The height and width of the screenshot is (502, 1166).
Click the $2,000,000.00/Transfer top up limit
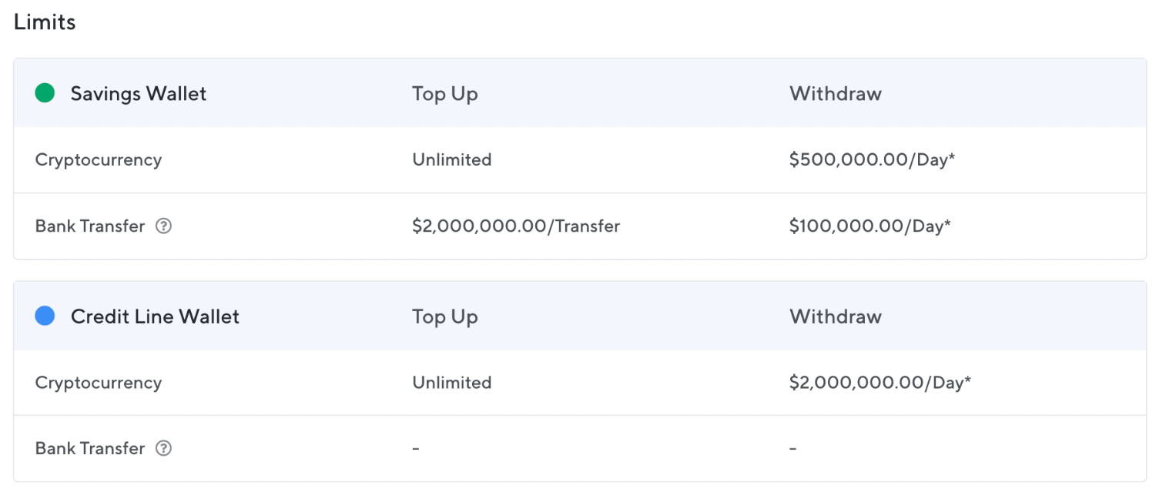[516, 226]
